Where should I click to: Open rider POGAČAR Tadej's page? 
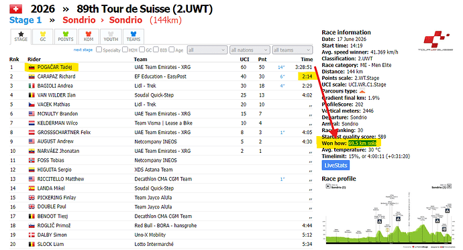(x=54, y=67)
